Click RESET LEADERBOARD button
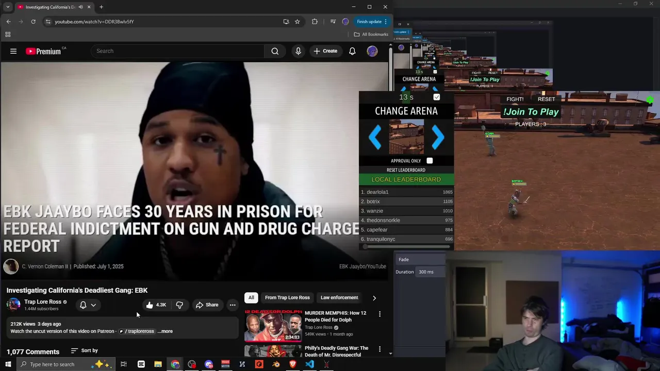660x371 pixels. coord(406,170)
